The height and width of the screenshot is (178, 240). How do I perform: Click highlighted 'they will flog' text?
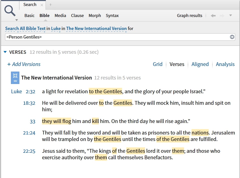click(x=56, y=121)
